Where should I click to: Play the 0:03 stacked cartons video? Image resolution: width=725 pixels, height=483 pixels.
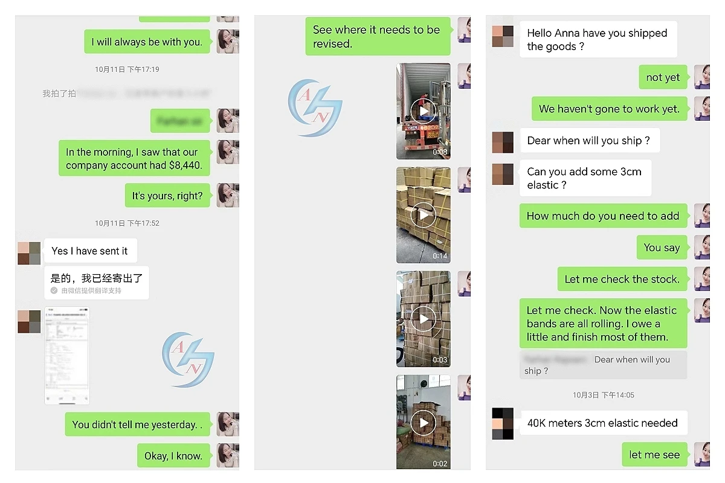tap(423, 319)
